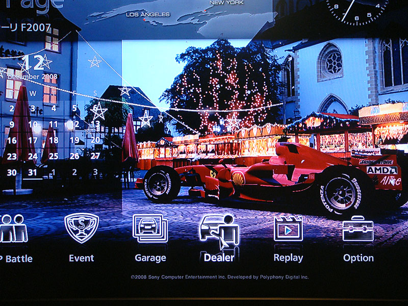Screen dimensions: 408x306
Task: Select the Event trophy shield icon
Action: [82, 228]
